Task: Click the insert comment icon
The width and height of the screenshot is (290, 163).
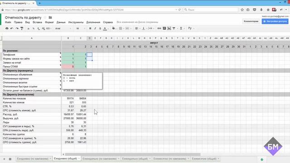Action: pos(164,29)
